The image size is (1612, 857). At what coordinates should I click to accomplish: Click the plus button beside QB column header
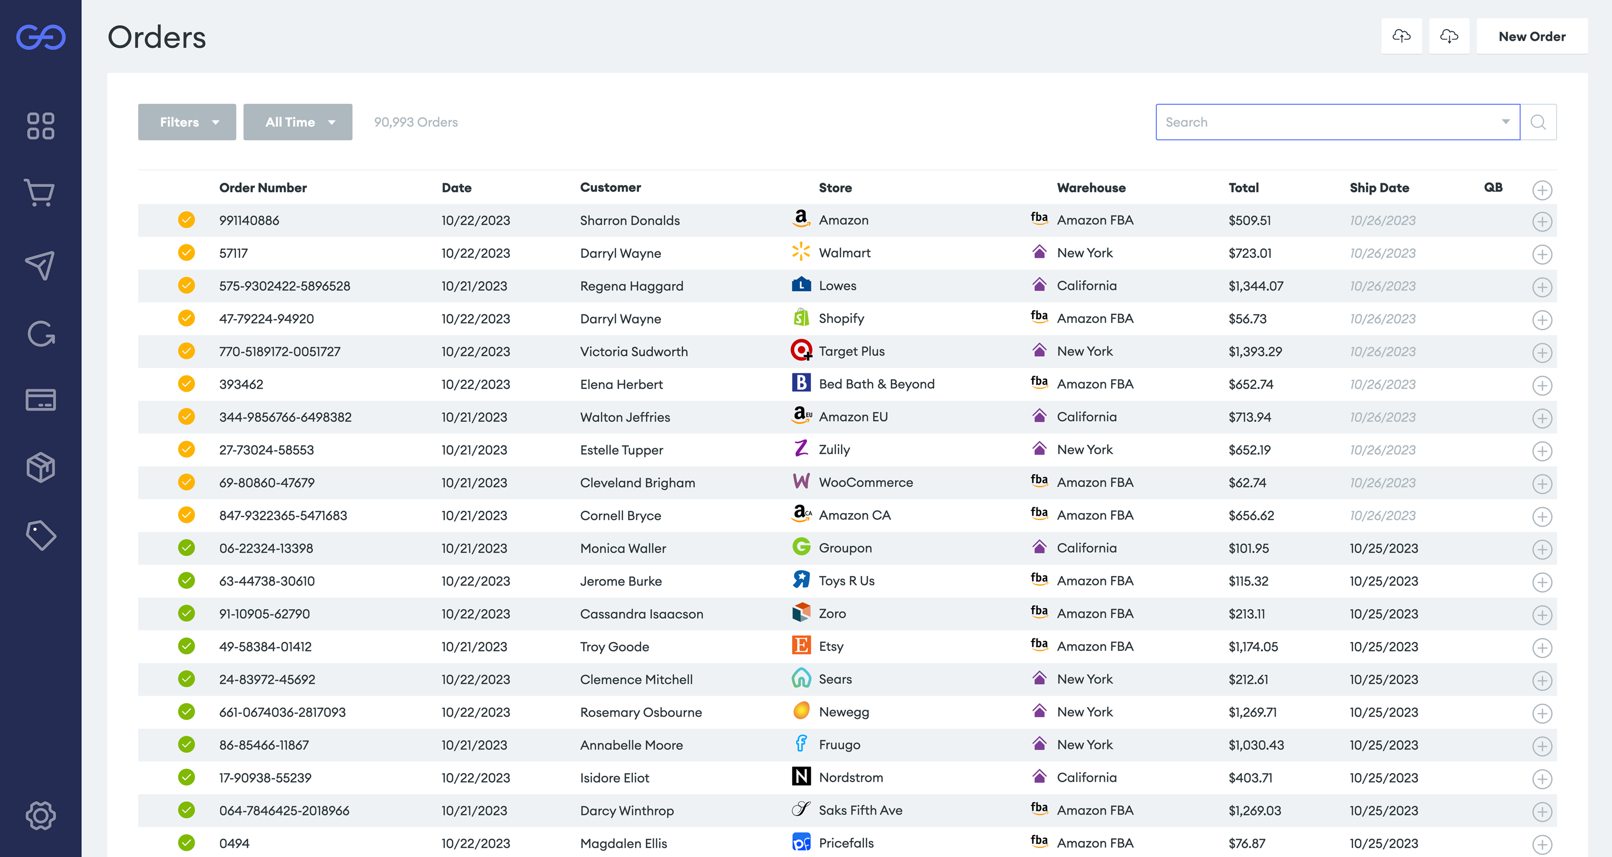tap(1543, 190)
